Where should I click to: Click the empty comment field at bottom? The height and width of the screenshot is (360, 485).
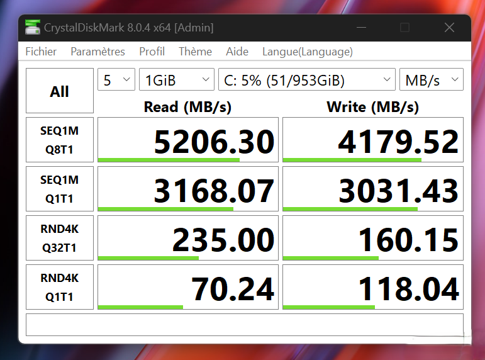click(244, 325)
